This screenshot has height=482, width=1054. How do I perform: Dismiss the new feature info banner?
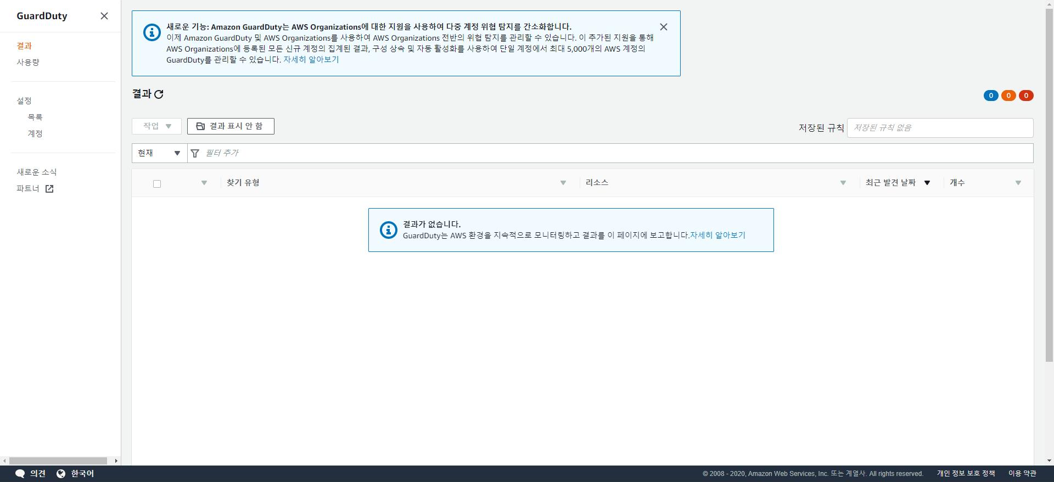[664, 27]
